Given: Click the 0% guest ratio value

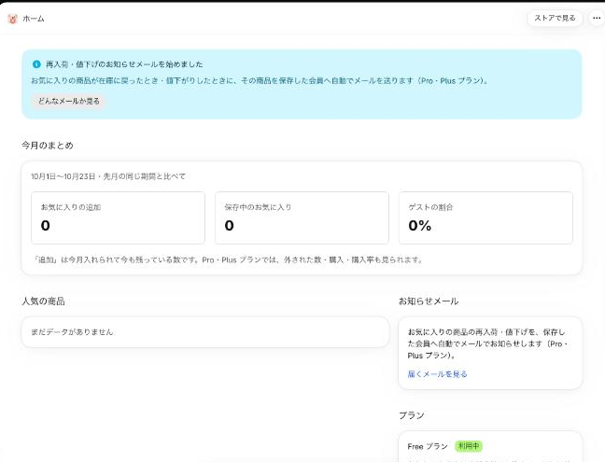Looking at the screenshot, I should [x=420, y=226].
